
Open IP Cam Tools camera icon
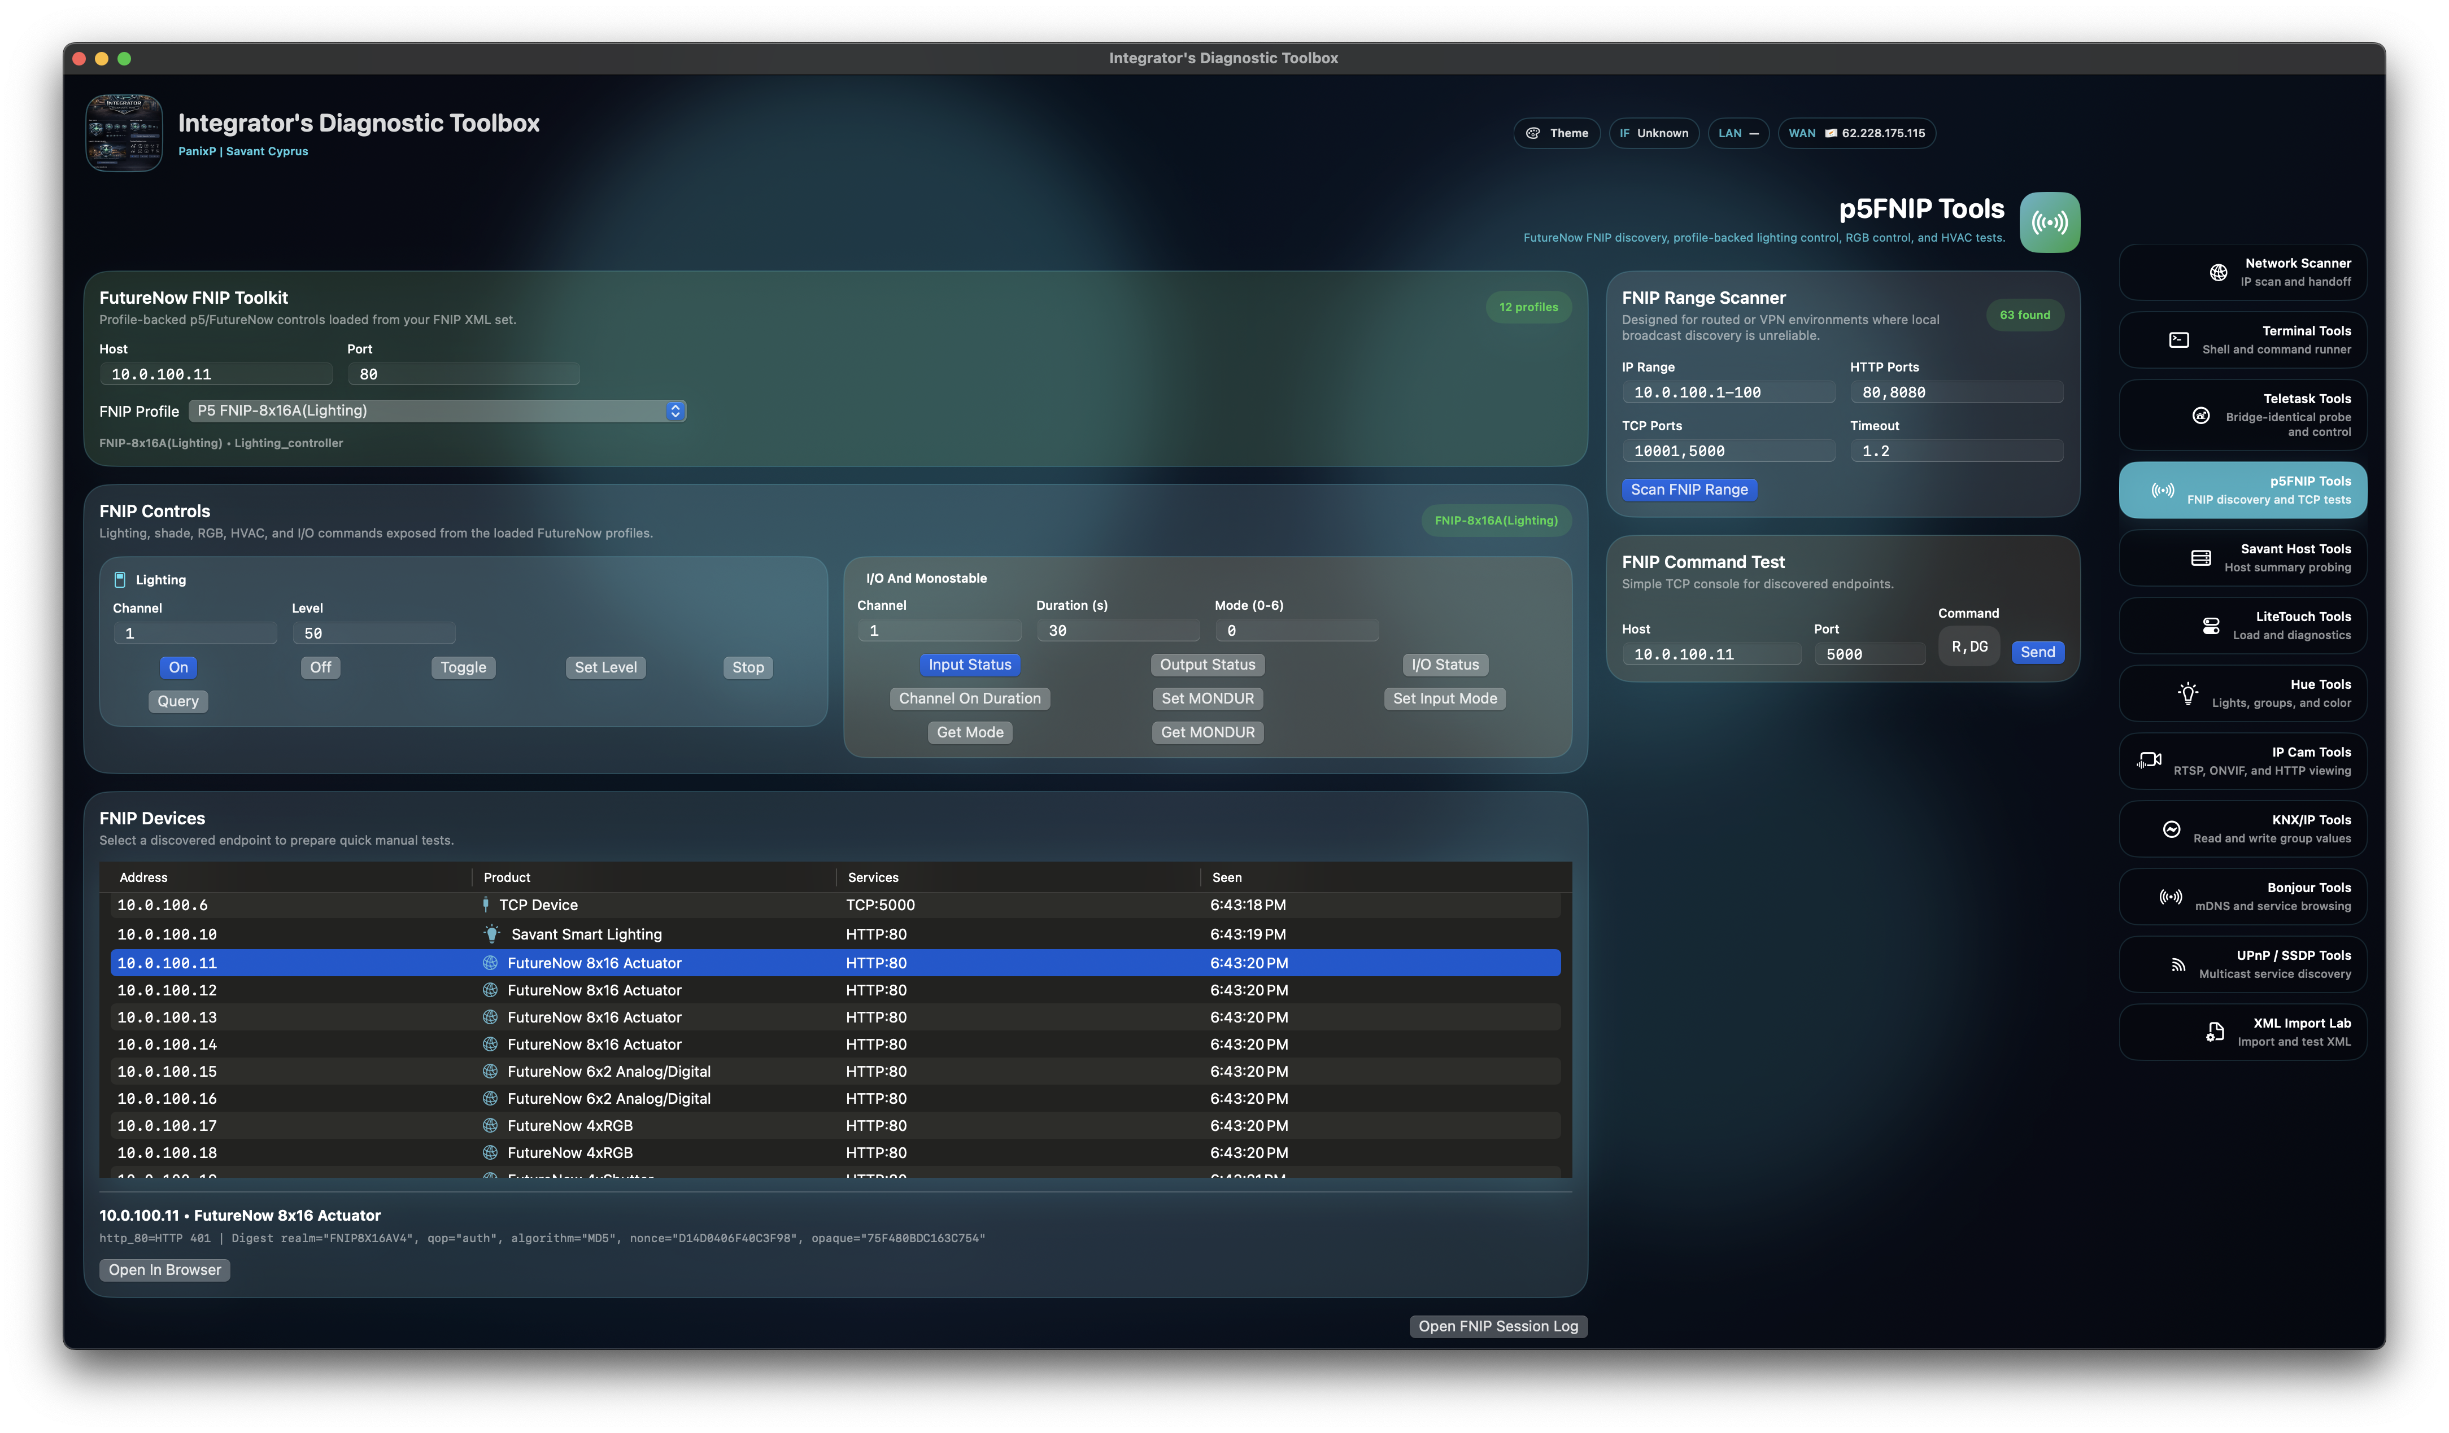point(2149,761)
